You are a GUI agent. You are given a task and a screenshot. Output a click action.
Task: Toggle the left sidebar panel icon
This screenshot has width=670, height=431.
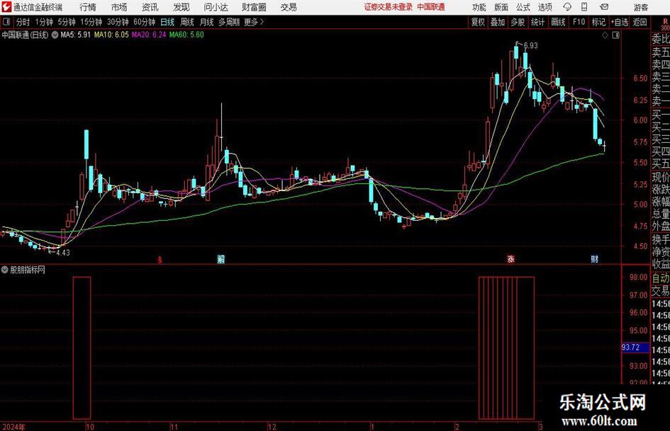pos(6,22)
